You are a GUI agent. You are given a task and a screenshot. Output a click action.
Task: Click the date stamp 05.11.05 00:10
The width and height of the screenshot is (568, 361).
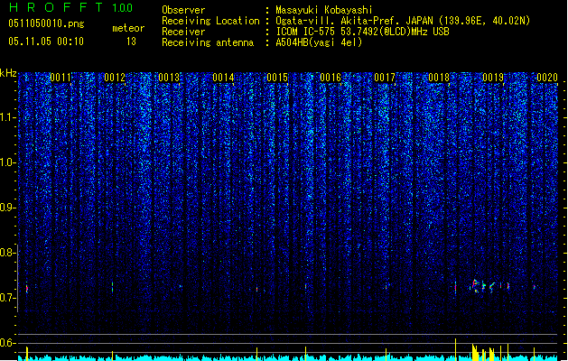46,42
